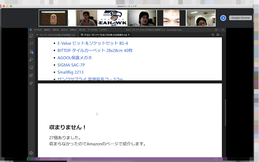Open the 表示(V) menu
Screen dimensions: 259x162
[65, 30]
